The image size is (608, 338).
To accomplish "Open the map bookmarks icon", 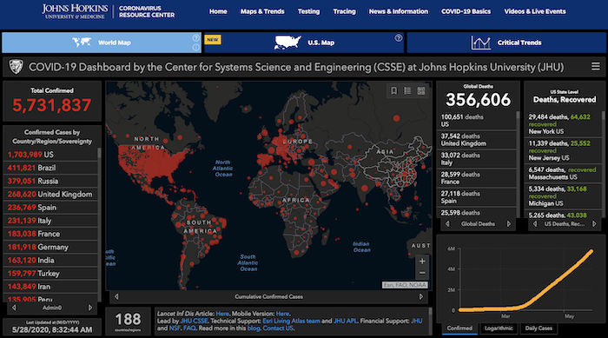I will pyautogui.click(x=394, y=91).
